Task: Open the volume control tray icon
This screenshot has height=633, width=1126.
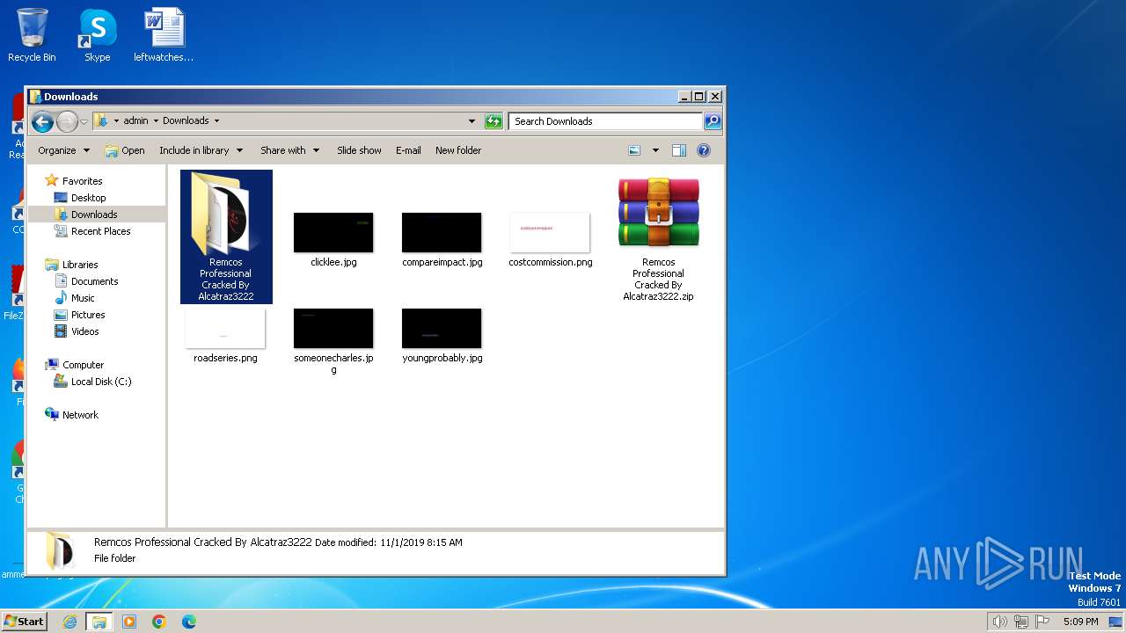Action: pos(999,622)
